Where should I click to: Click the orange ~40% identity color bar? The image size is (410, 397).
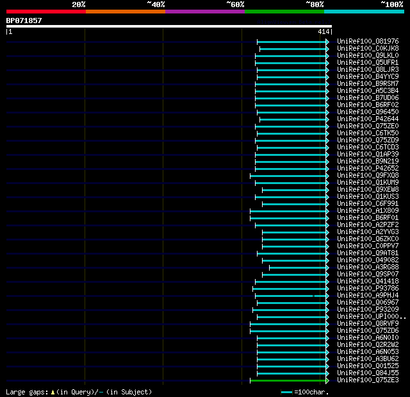click(x=126, y=12)
